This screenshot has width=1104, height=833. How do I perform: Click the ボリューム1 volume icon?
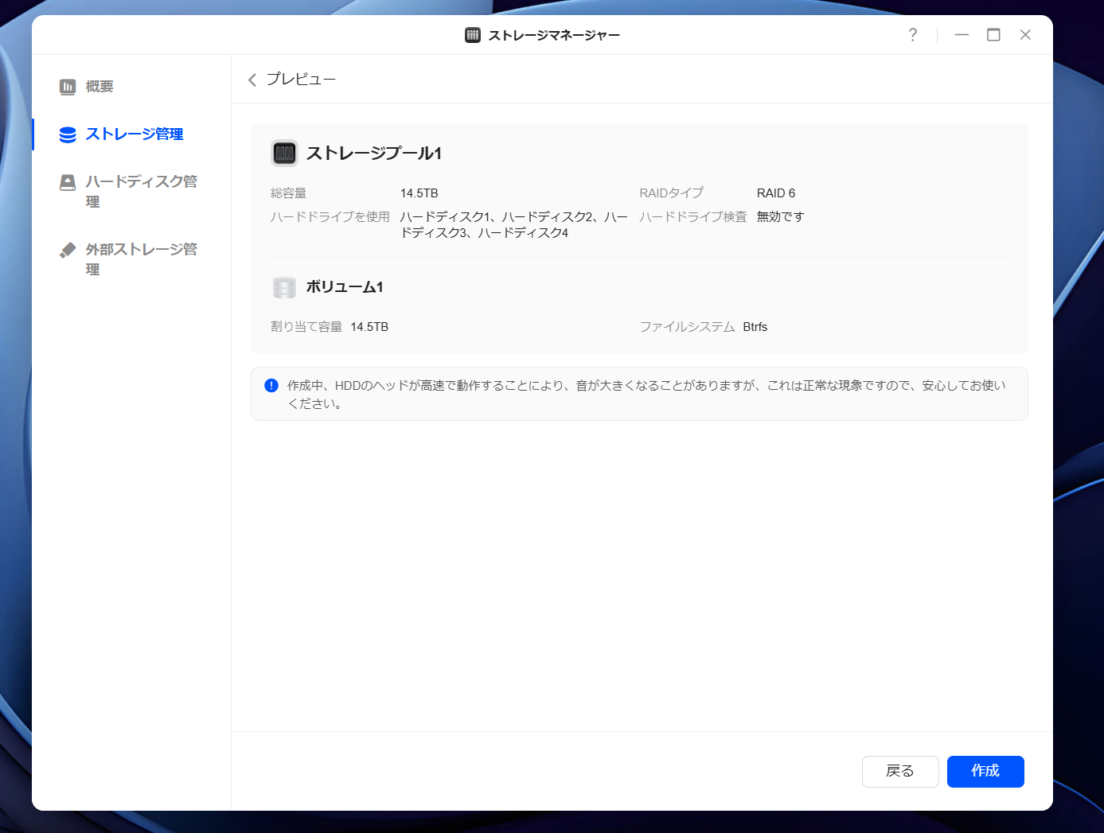click(x=284, y=287)
